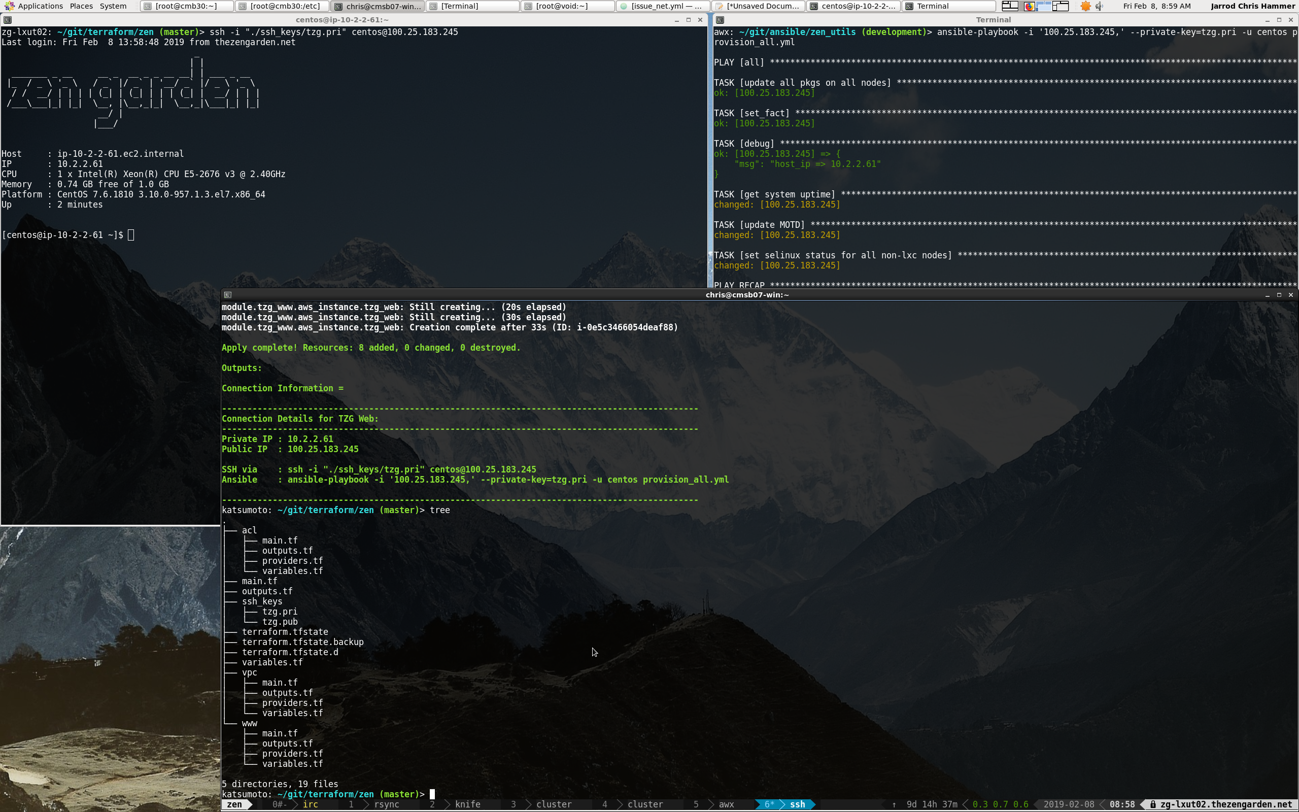Click terraform.tfstate.backup in tree listing
The image size is (1299, 812).
(303, 642)
